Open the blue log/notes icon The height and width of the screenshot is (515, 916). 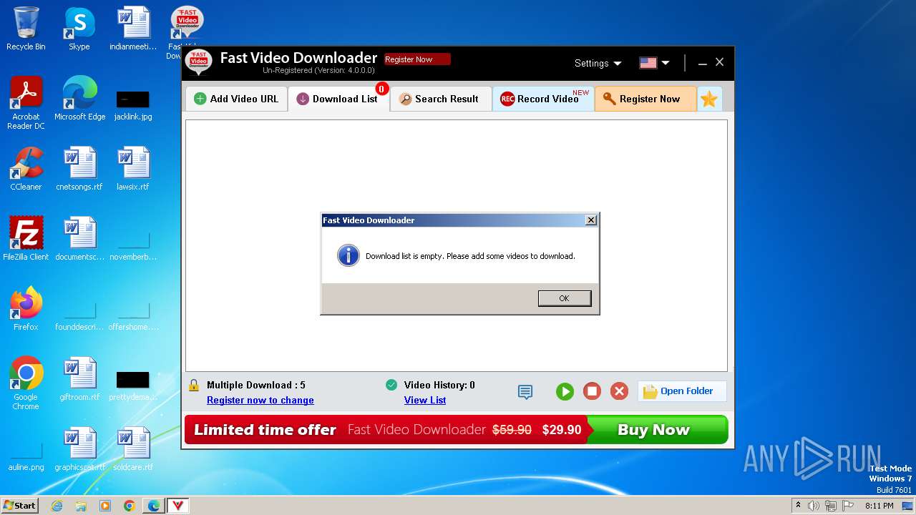525,392
